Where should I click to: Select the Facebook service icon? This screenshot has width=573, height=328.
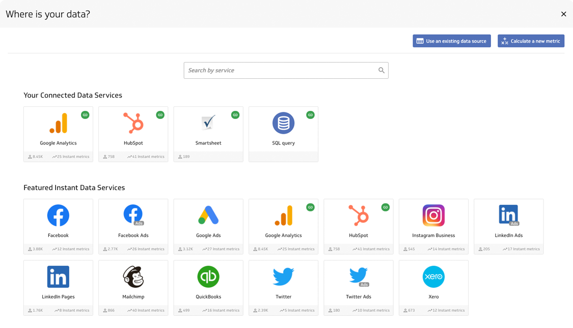(x=58, y=215)
